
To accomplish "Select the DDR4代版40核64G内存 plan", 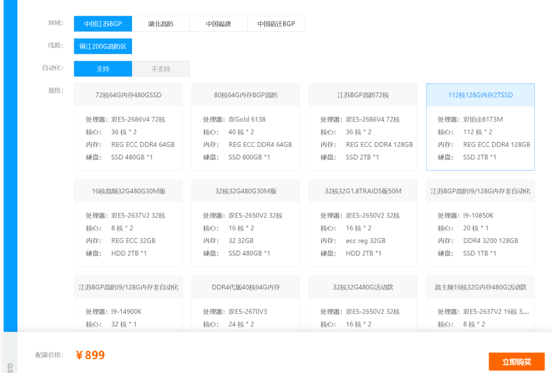I will (246, 304).
